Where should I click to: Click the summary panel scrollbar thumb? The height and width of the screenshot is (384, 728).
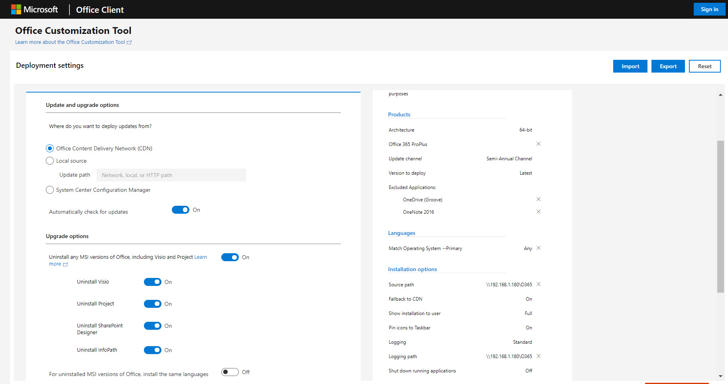tap(720, 217)
